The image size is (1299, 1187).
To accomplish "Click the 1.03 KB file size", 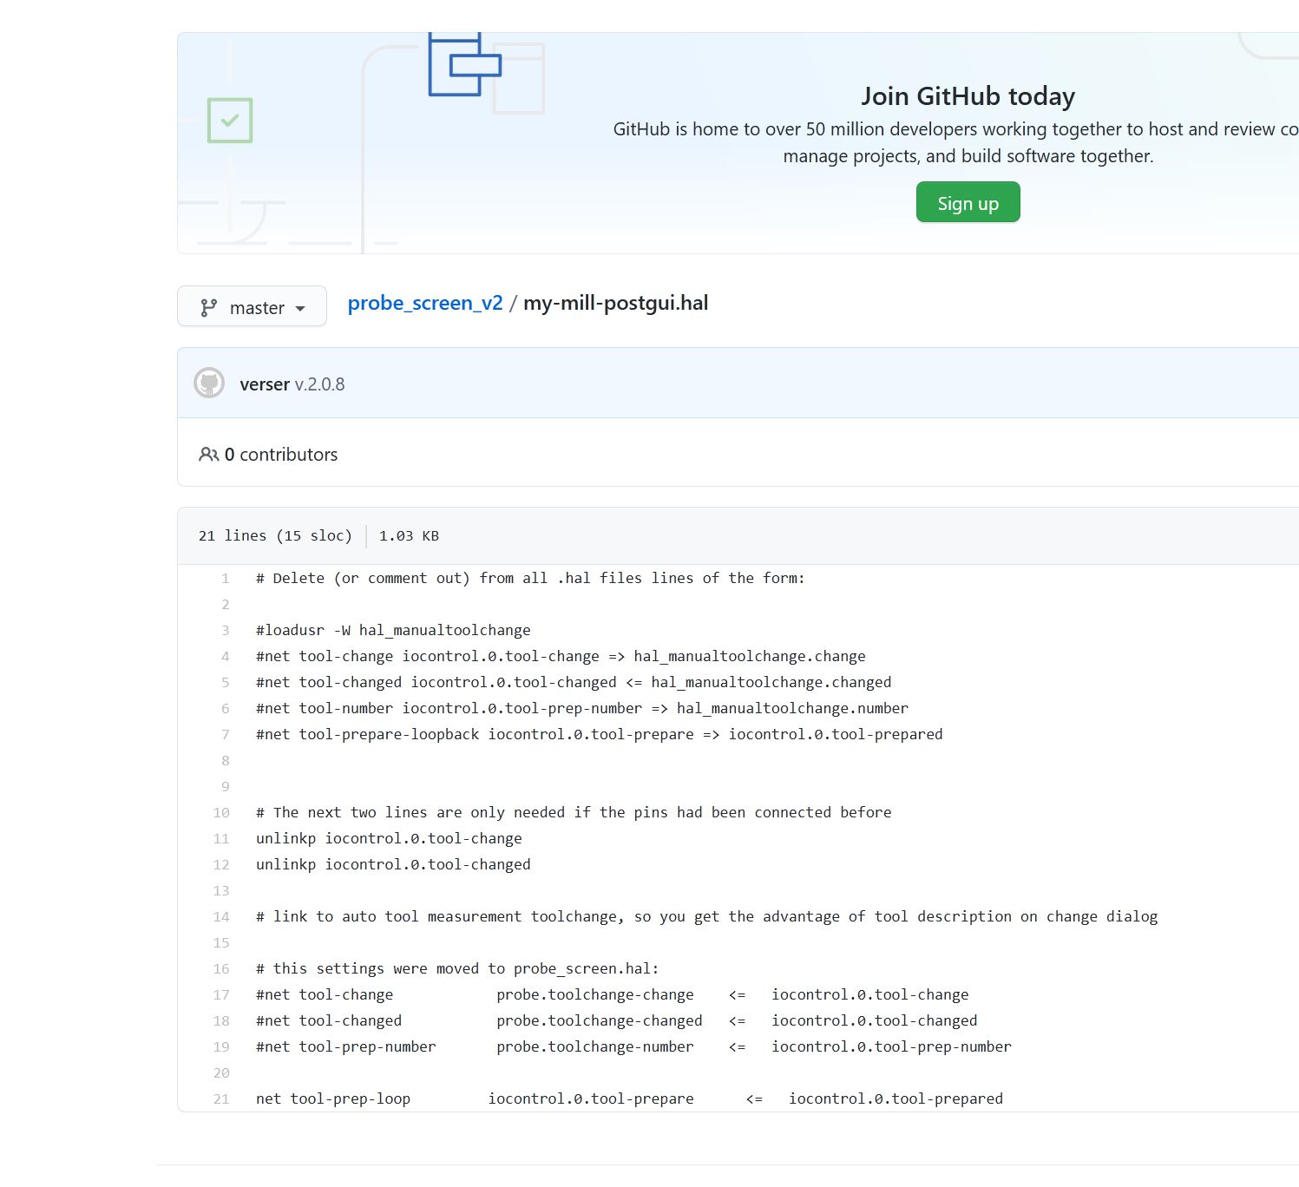I will [x=409, y=535].
